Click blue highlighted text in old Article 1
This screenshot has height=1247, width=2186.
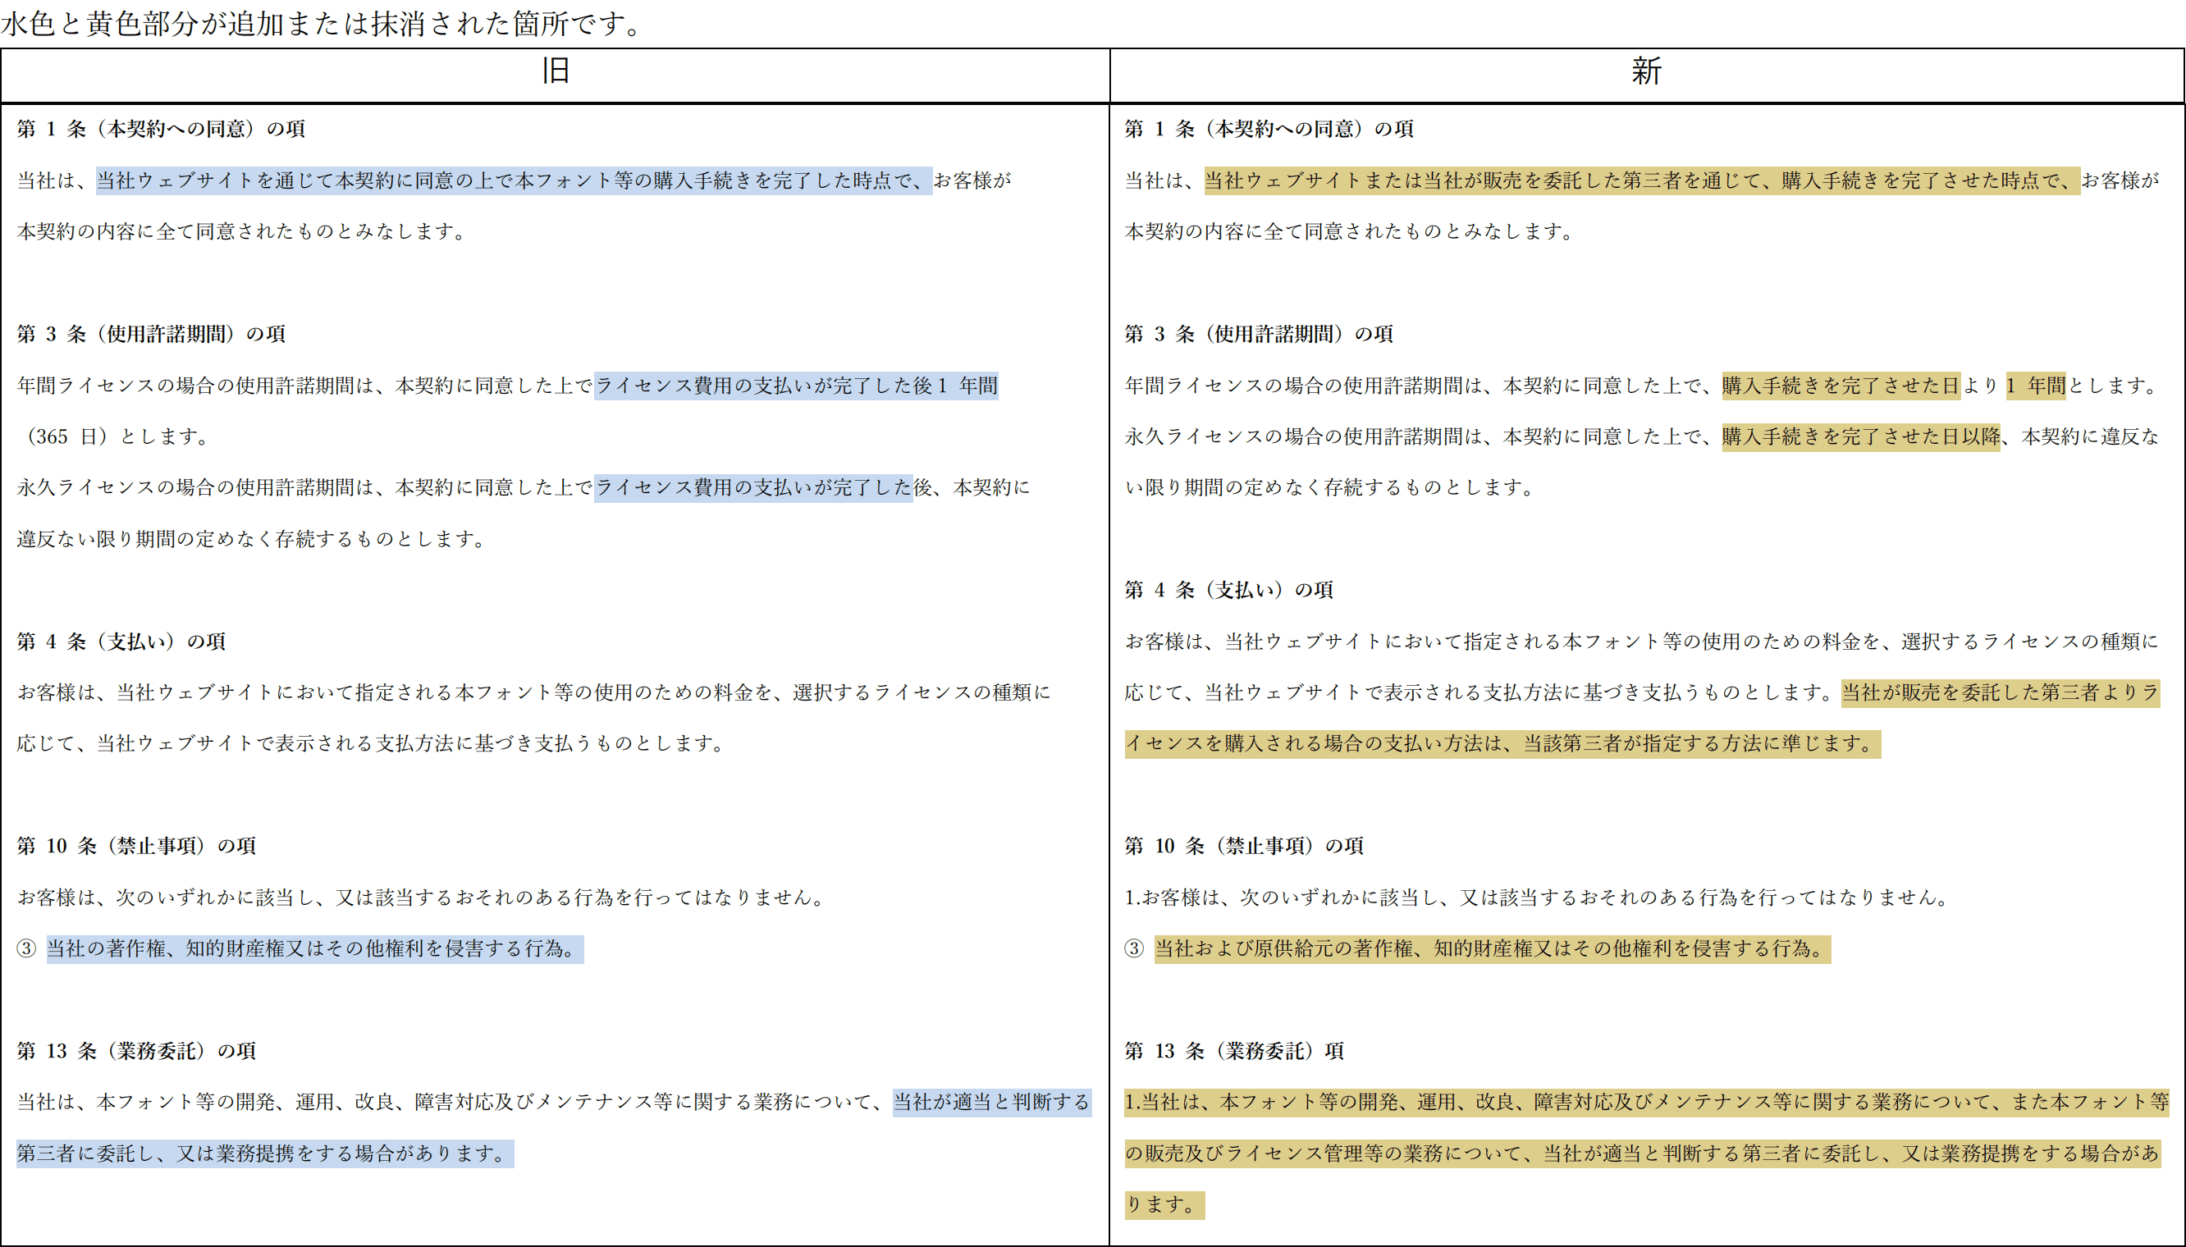(514, 180)
